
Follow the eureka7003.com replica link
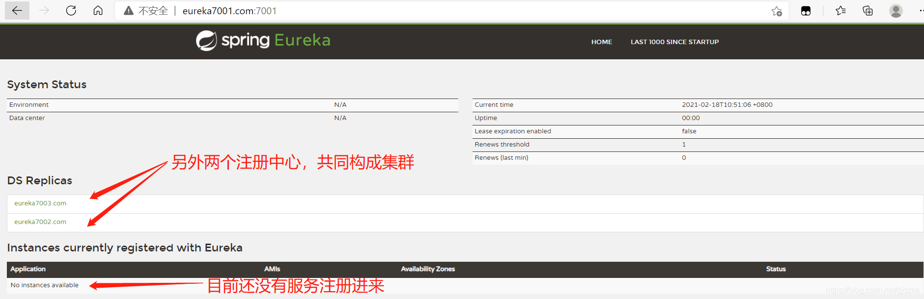click(x=40, y=203)
